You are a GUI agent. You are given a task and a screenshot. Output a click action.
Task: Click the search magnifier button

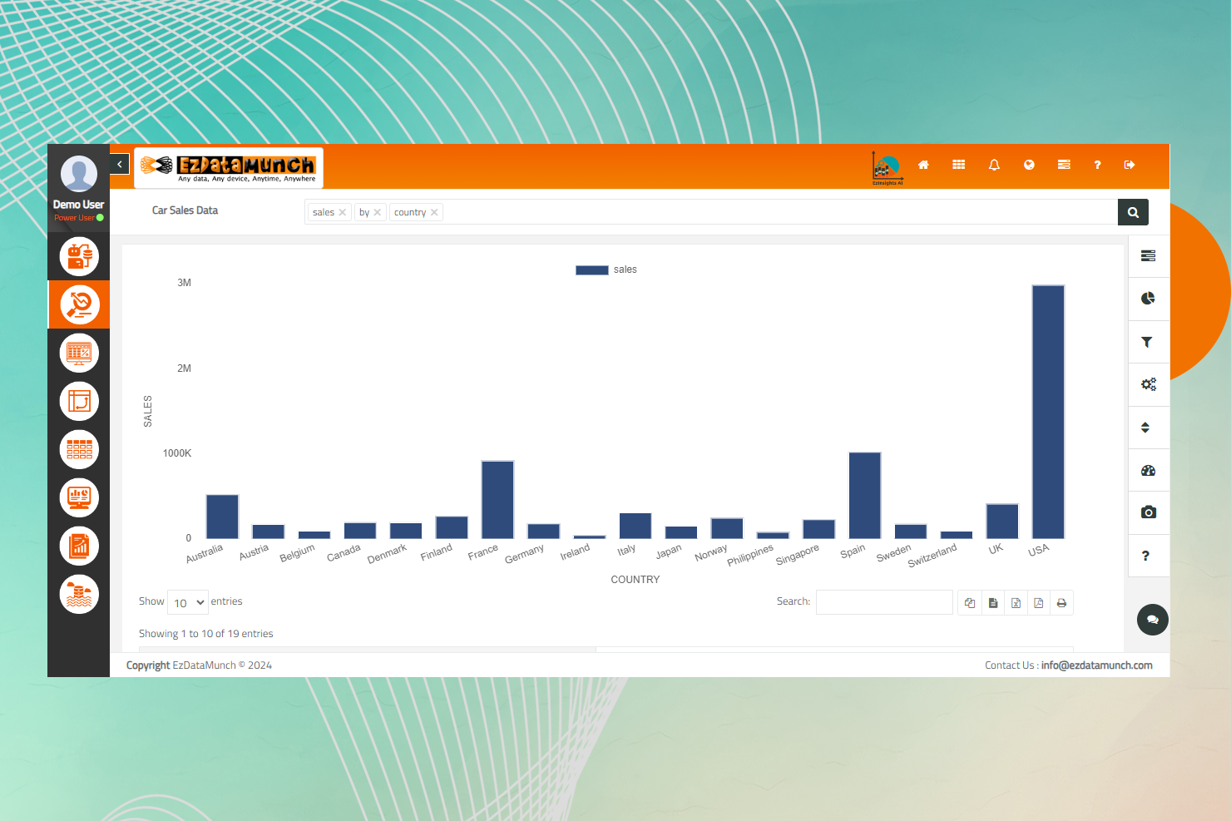[x=1133, y=212]
